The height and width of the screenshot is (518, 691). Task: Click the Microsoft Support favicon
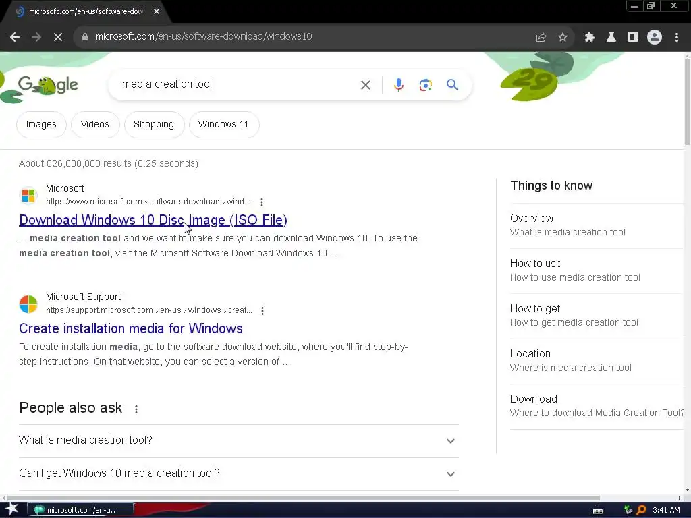pyautogui.click(x=28, y=304)
